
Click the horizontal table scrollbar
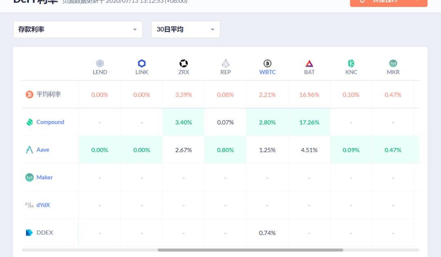click(x=250, y=250)
